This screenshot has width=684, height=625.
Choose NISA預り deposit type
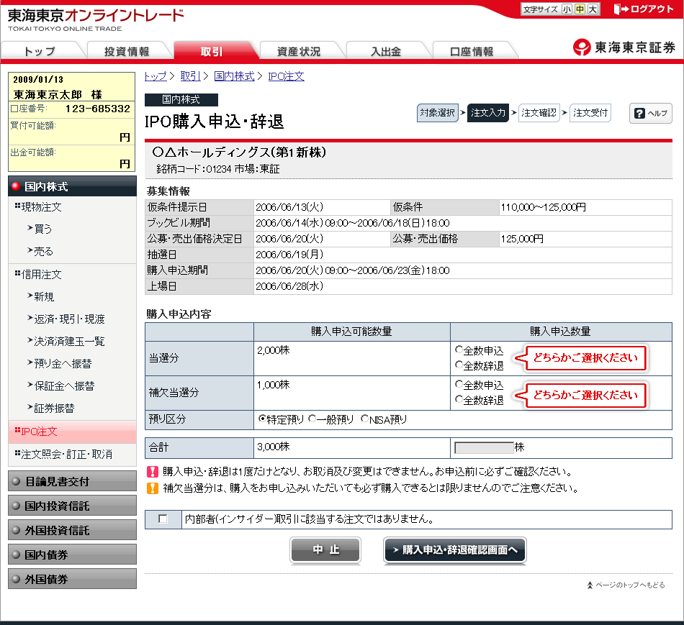(365, 419)
